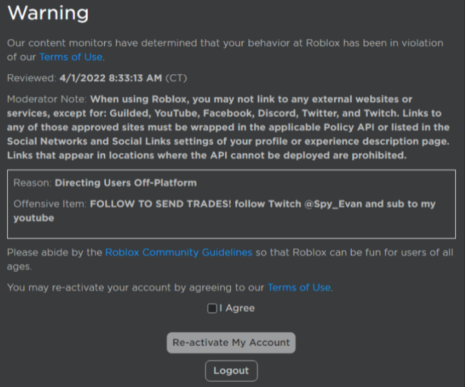Tick the I Agree checkbox

point(212,308)
